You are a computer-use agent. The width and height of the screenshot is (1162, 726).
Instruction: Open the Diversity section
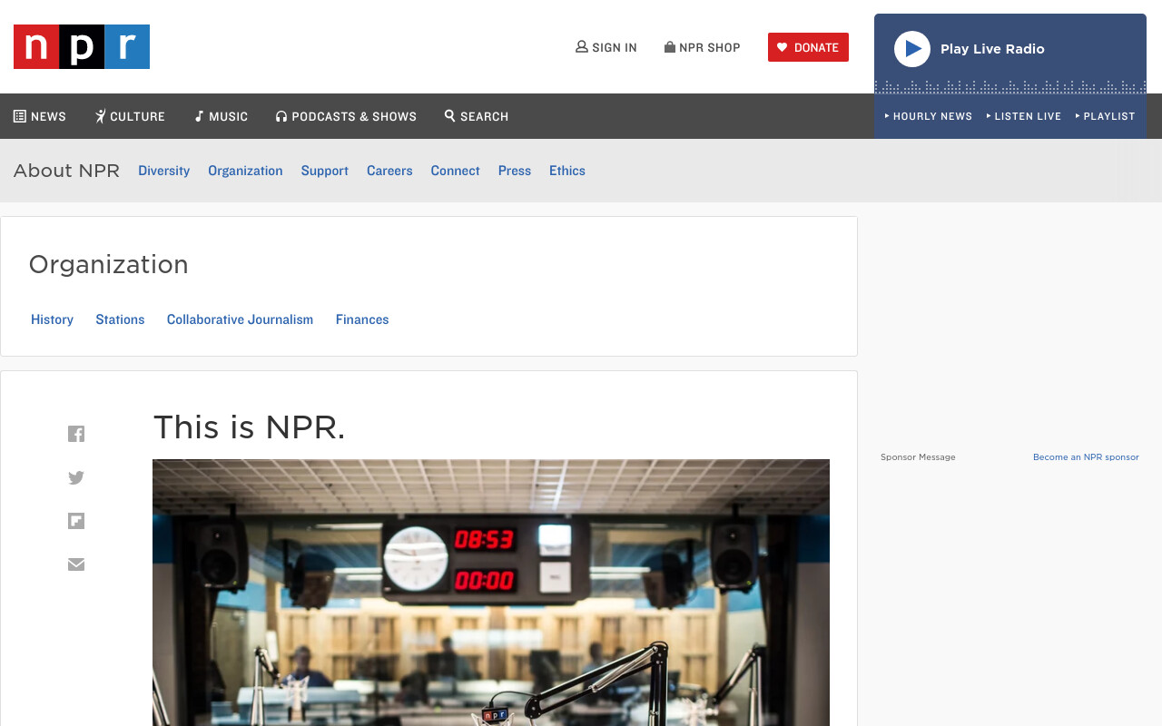pos(163,171)
